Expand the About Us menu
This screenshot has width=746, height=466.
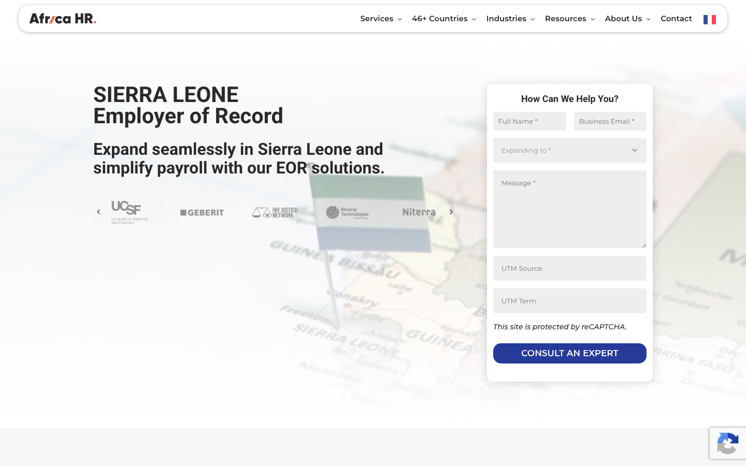point(627,19)
